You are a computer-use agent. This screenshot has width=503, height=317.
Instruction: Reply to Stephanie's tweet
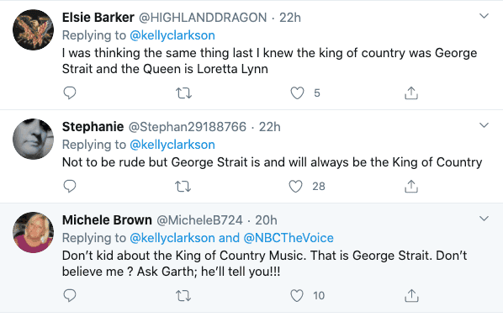point(70,186)
